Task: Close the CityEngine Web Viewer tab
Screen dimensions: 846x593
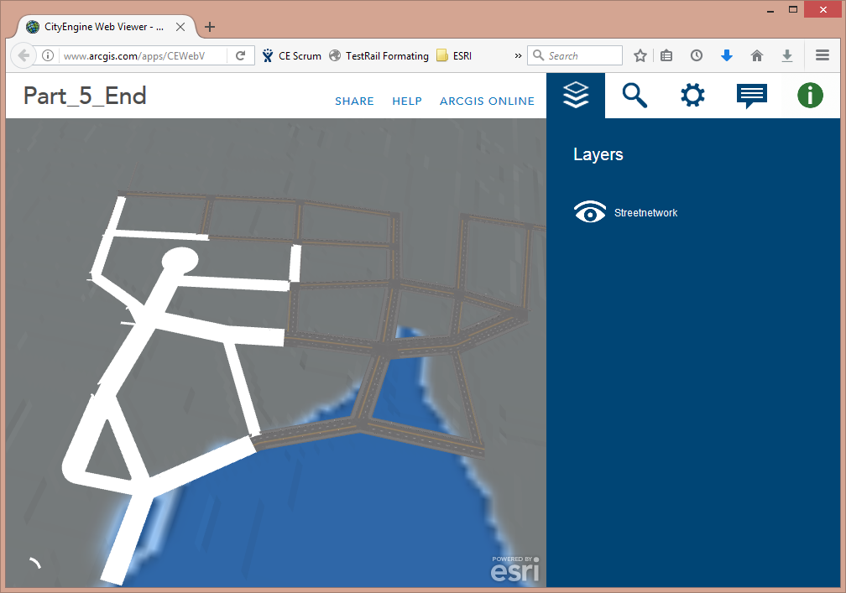Action: pyautogui.click(x=180, y=27)
